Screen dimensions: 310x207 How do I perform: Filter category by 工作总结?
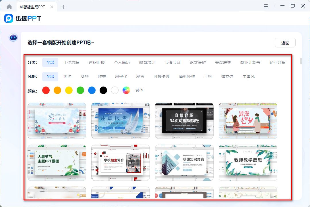tap(71, 62)
